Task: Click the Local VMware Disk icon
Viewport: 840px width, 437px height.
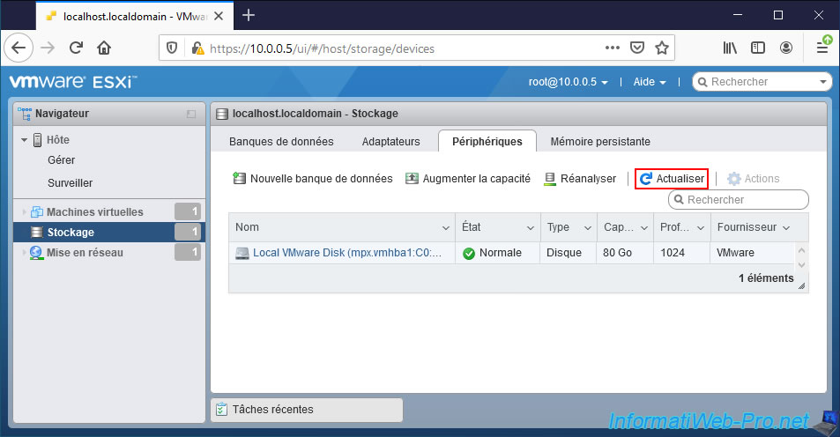Action: [242, 254]
